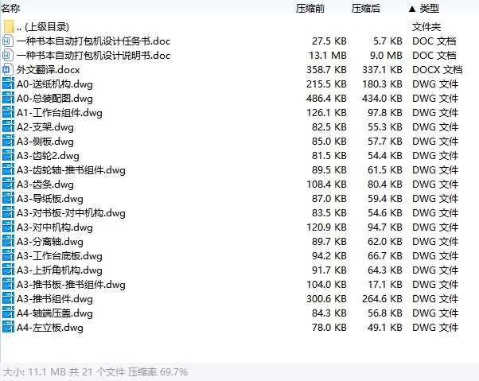Click the DWG icon beside A3-侧板.dwg
Screen dimensions: 479x381
(8, 142)
